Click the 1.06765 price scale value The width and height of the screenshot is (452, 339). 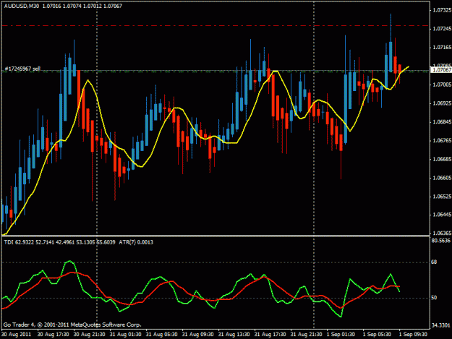pyautogui.click(x=442, y=140)
